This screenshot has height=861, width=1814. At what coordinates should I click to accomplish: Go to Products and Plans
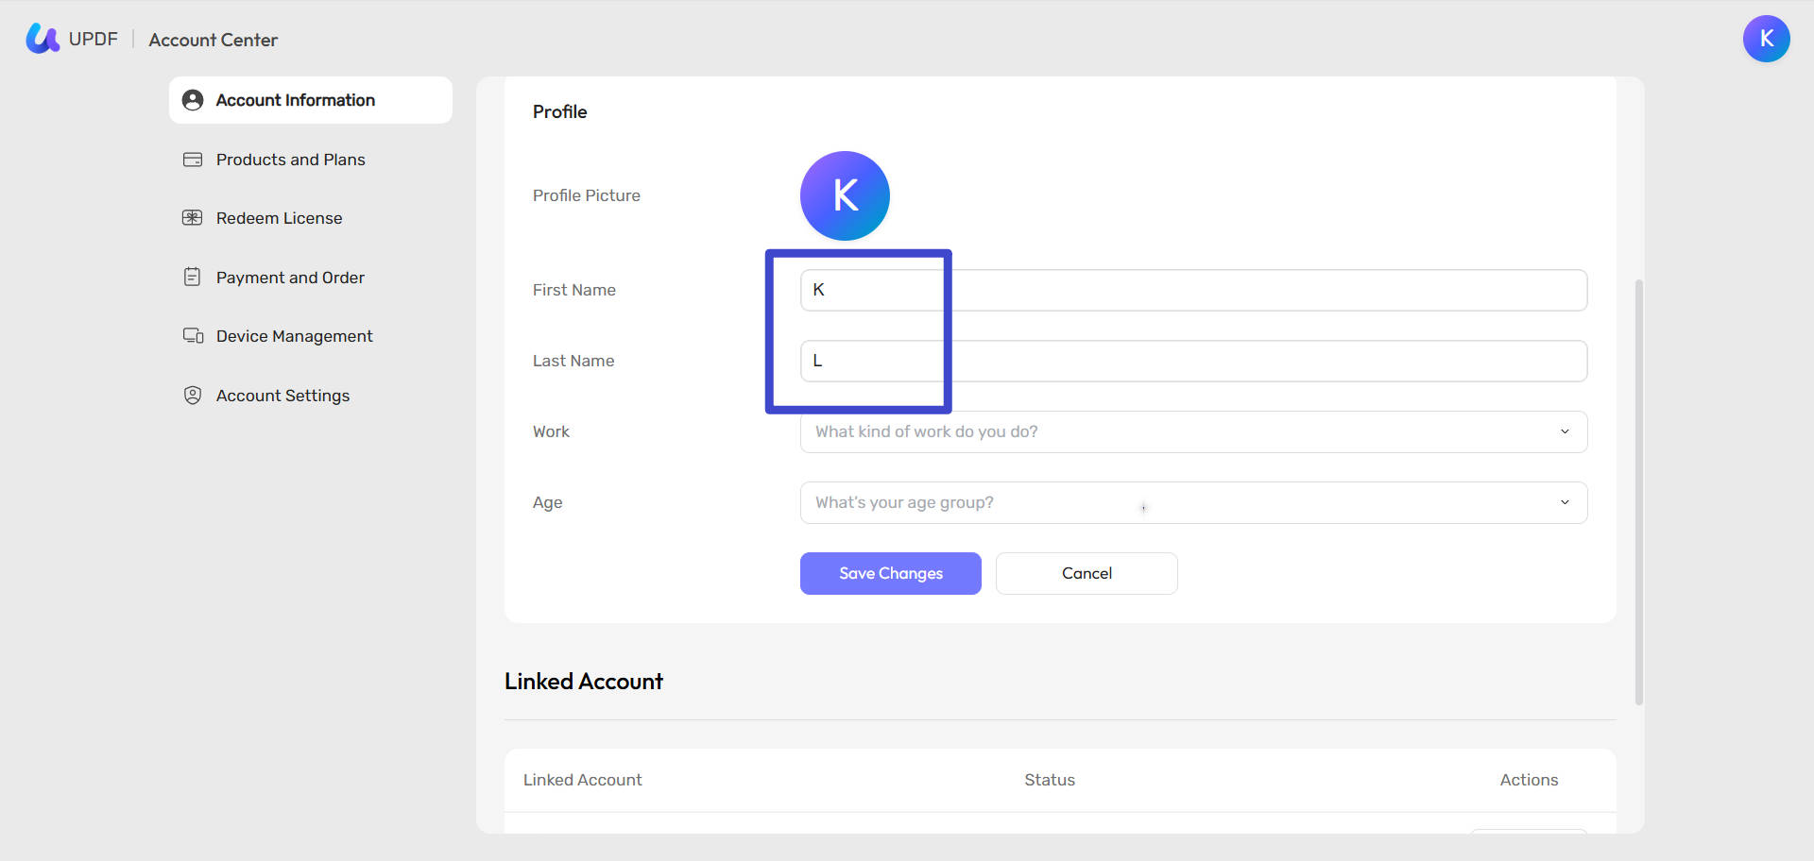tap(291, 160)
